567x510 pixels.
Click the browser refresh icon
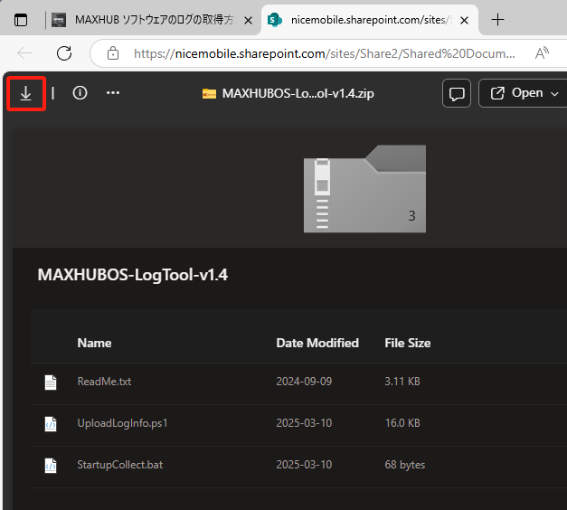pyautogui.click(x=64, y=53)
